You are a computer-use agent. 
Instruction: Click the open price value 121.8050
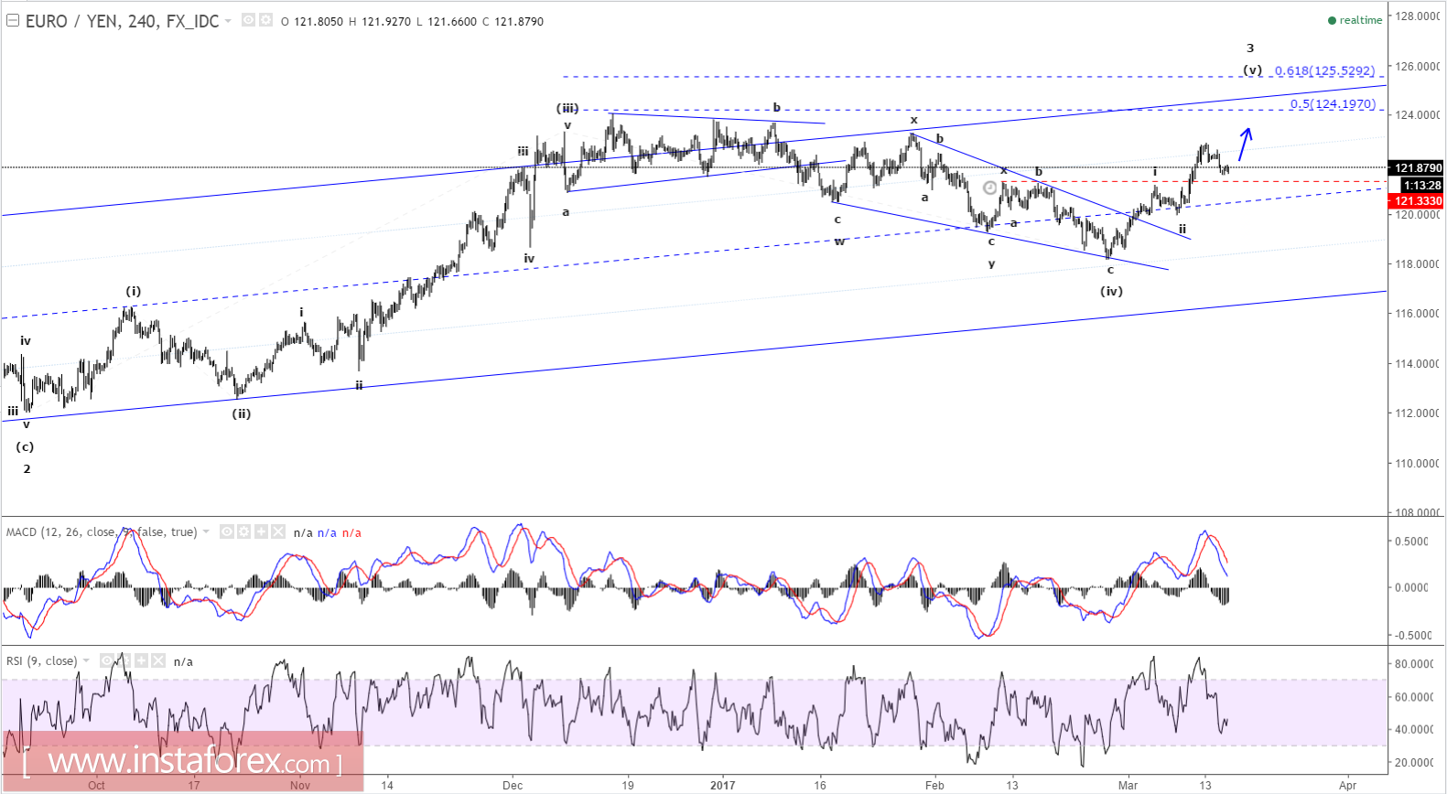click(318, 22)
